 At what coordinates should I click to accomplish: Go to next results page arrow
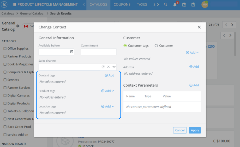[x=232, y=25]
